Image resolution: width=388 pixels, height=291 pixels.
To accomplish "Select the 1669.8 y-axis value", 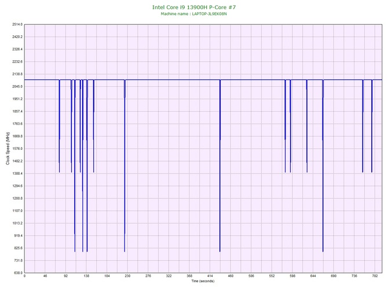I will point(17,136).
